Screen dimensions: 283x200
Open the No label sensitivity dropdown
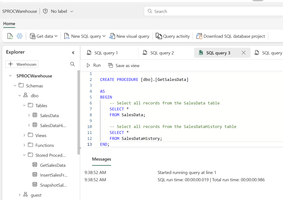[58, 11]
